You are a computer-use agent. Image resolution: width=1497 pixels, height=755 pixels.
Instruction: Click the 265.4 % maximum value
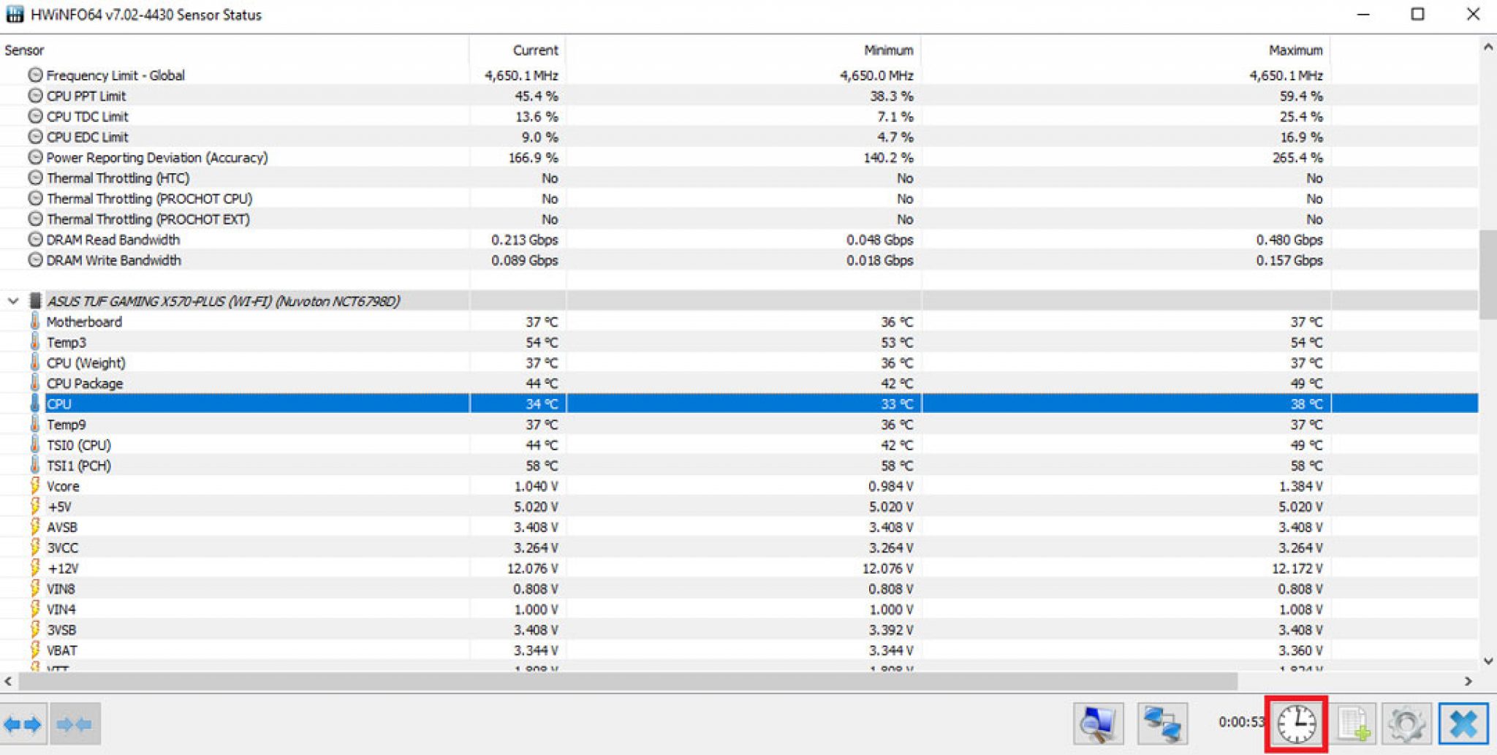pos(1297,157)
